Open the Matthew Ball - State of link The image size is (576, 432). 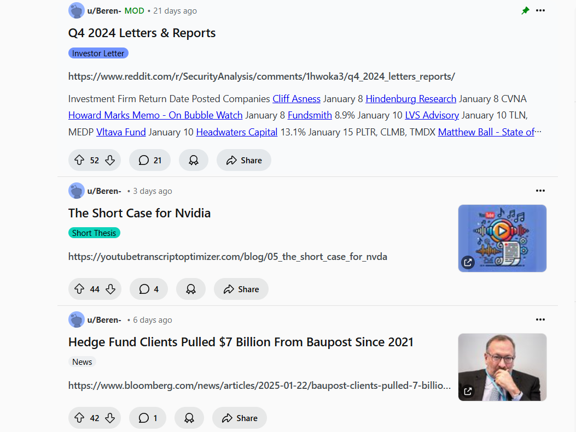(486, 132)
